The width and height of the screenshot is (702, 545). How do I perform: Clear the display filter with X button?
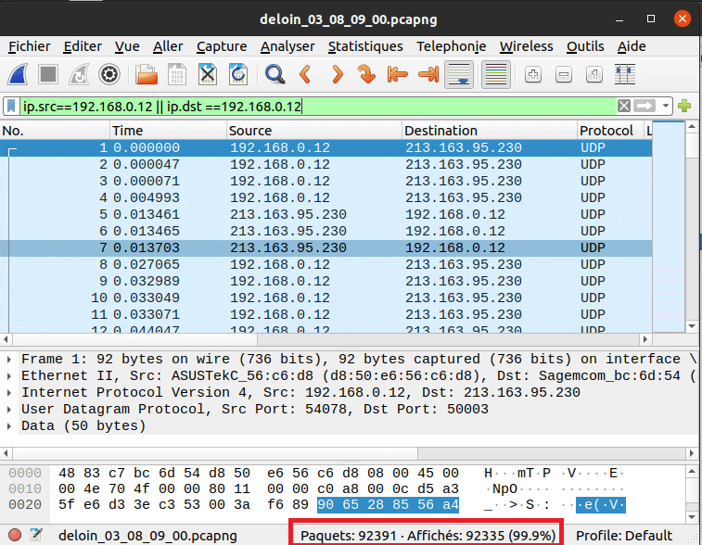point(625,106)
